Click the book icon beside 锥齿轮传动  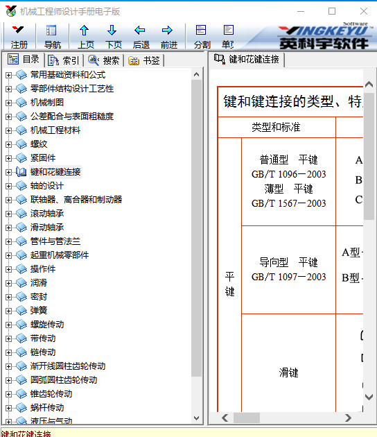21,394
